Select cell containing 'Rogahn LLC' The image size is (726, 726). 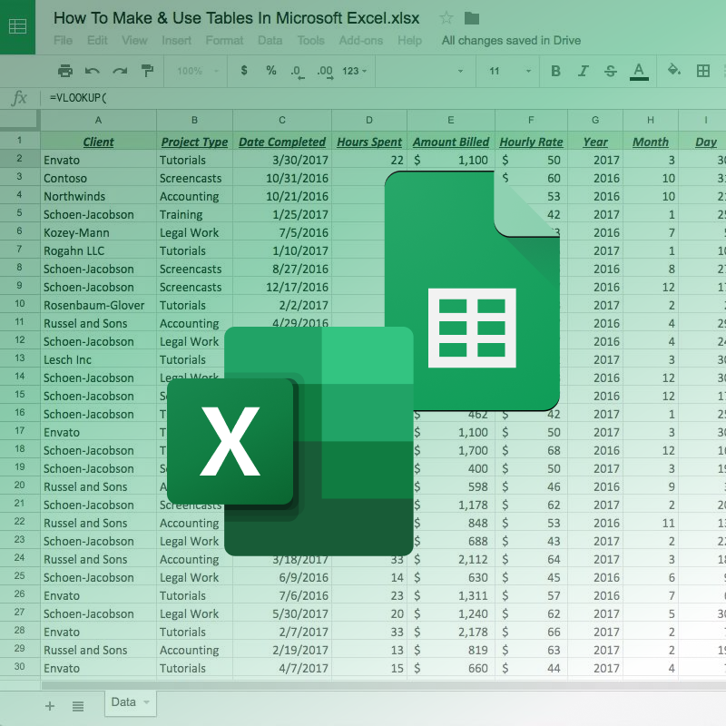(x=98, y=250)
